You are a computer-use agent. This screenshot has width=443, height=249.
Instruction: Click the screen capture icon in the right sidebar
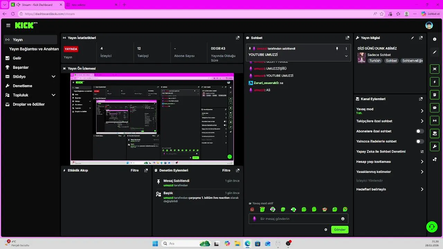435,69
